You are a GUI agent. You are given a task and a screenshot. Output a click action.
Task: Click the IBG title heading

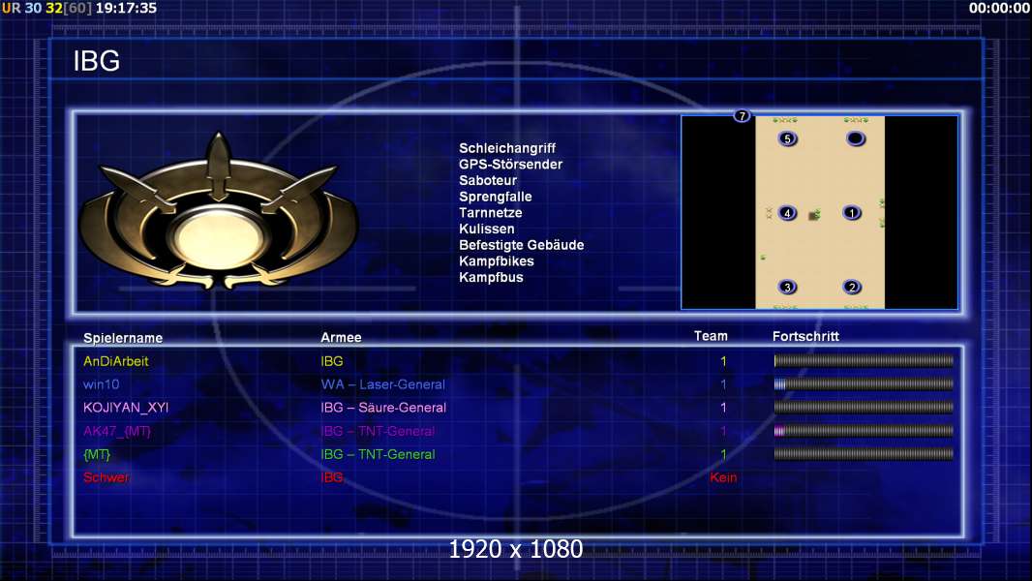[x=97, y=61]
